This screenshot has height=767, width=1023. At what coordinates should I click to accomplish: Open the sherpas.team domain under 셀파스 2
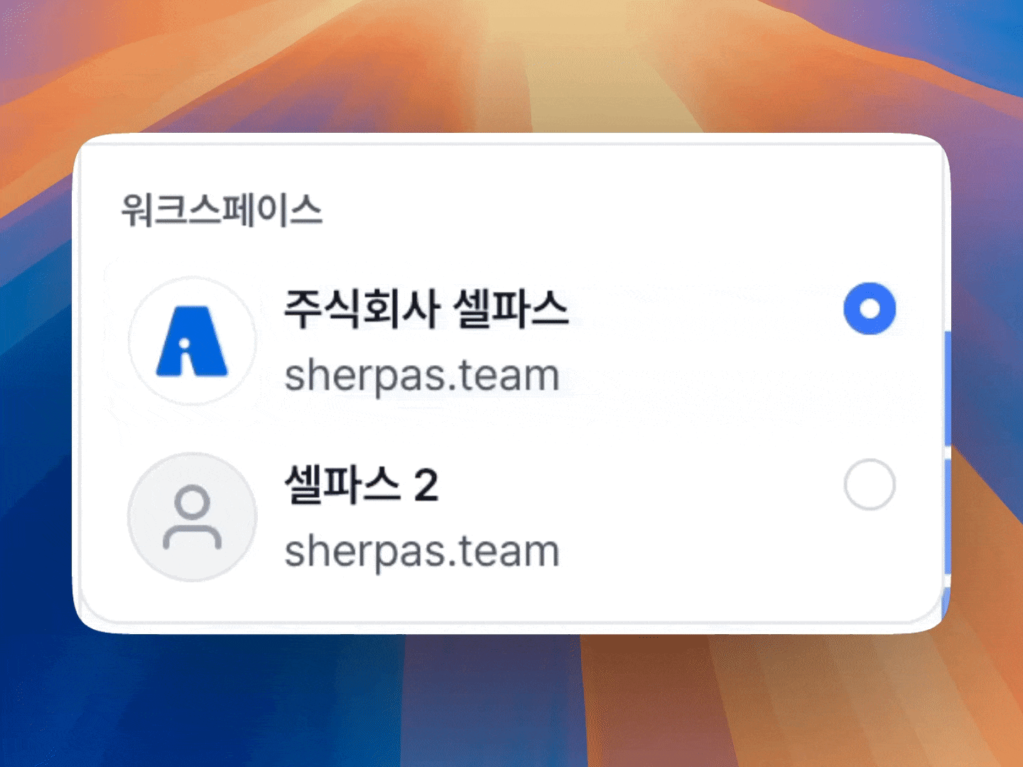point(422,551)
